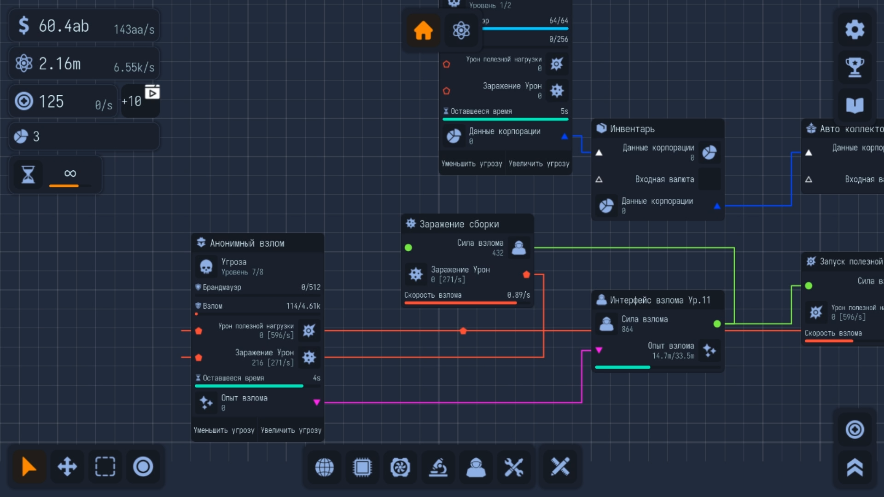Click the orange home icon
884x497 pixels.
pyautogui.click(x=423, y=31)
